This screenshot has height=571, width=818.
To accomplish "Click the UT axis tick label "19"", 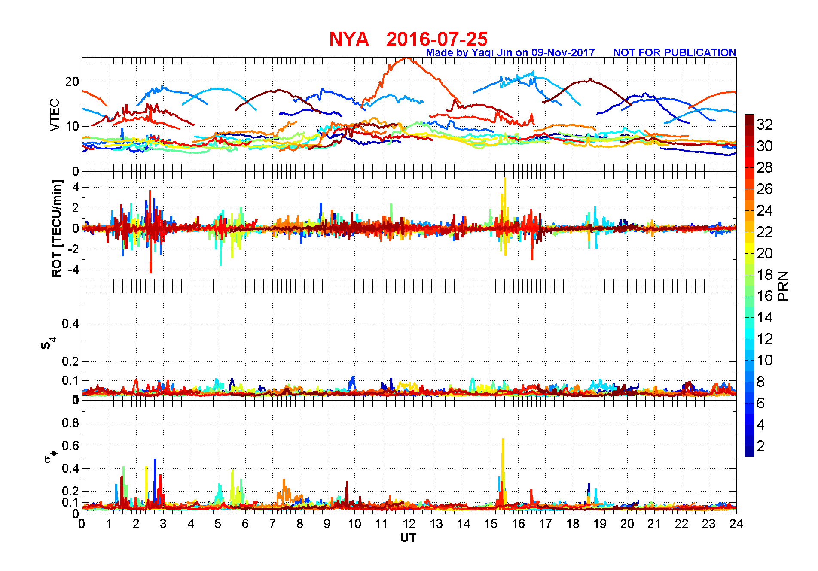I will 600,524.
